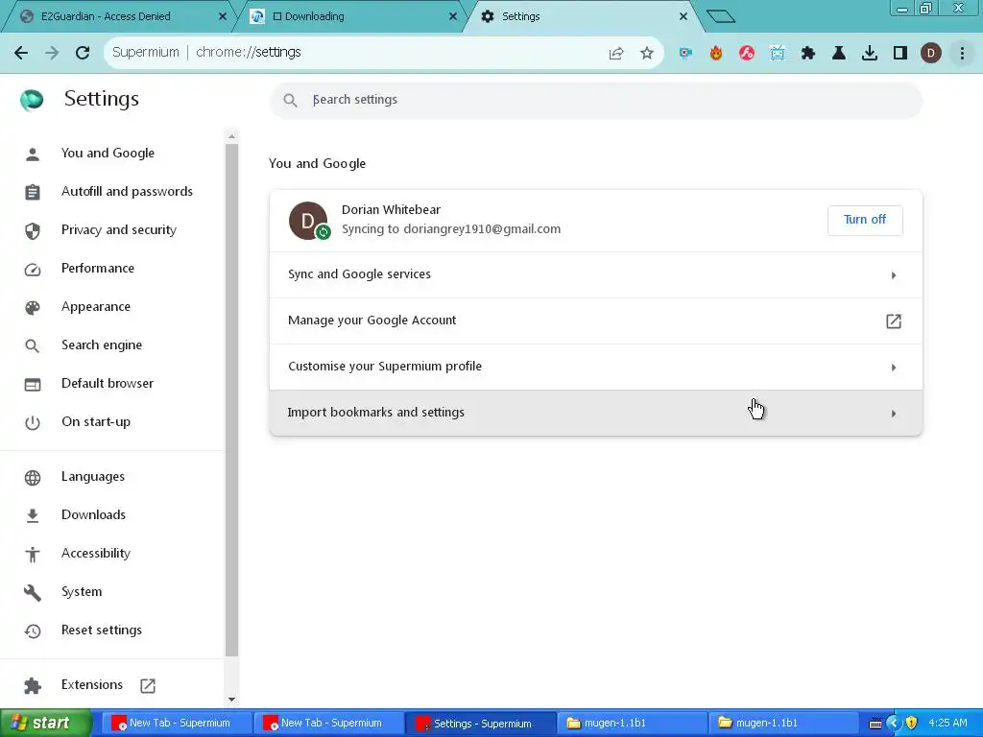The height and width of the screenshot is (737, 983).
Task: Open Appearance settings section
Action: click(x=96, y=307)
